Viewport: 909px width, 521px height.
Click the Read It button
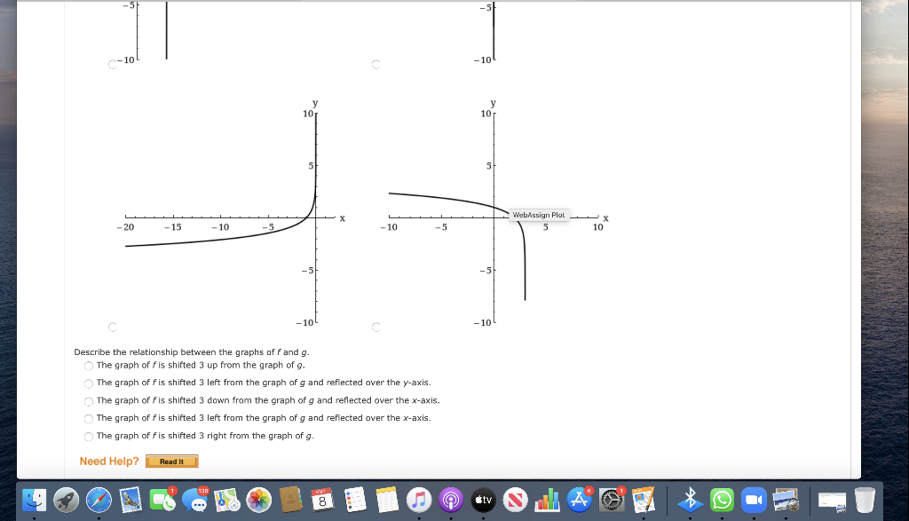[x=171, y=461]
